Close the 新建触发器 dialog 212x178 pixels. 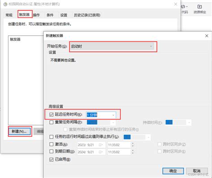[207, 36]
